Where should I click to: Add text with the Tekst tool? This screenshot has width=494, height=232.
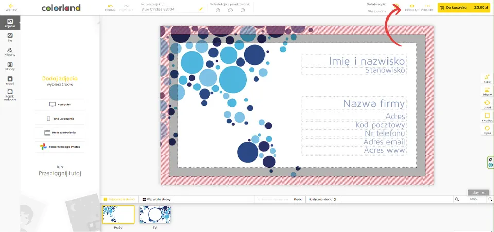[x=487, y=79]
